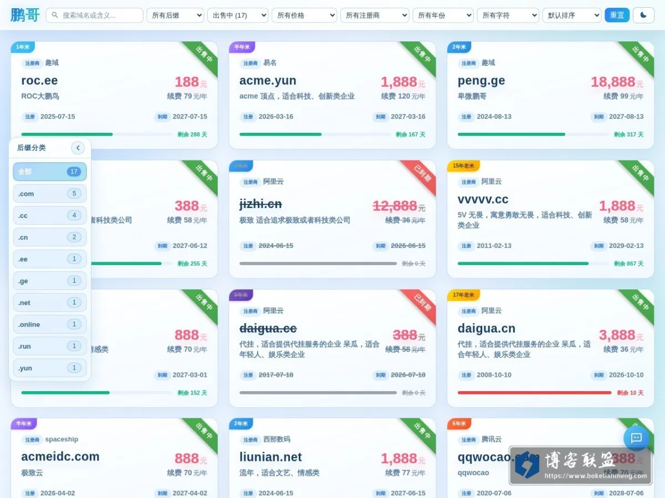Click the 腾讯云 registrar label on qqwocao

click(492, 439)
